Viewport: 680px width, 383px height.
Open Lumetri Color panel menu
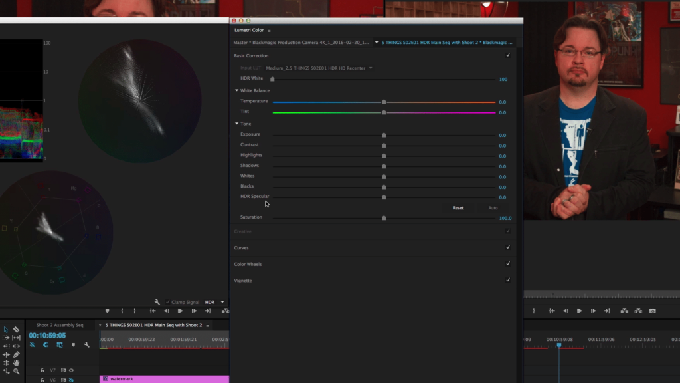(269, 30)
